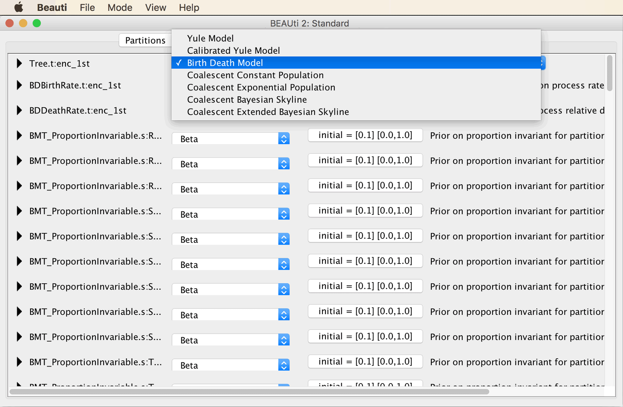
Task: Open the Apple menu icon
Action: click(19, 7)
